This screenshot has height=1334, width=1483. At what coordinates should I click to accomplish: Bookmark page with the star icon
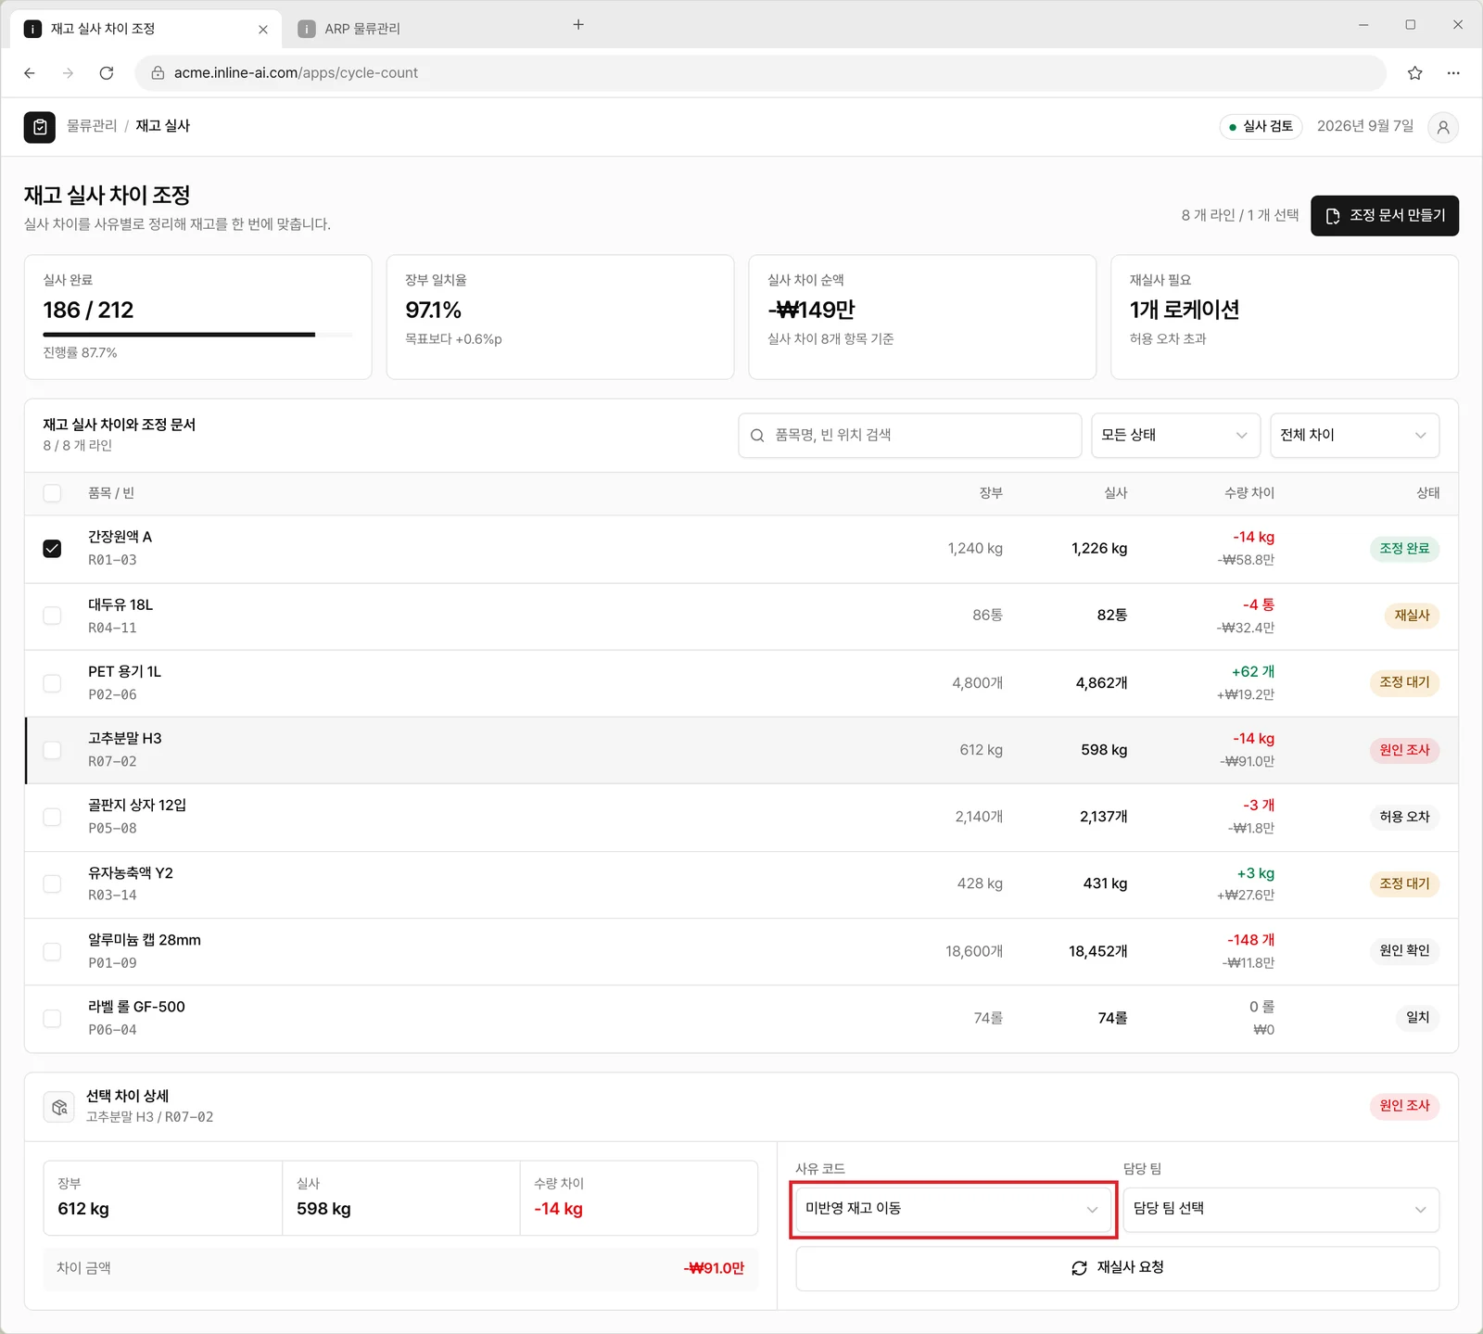coord(1414,73)
